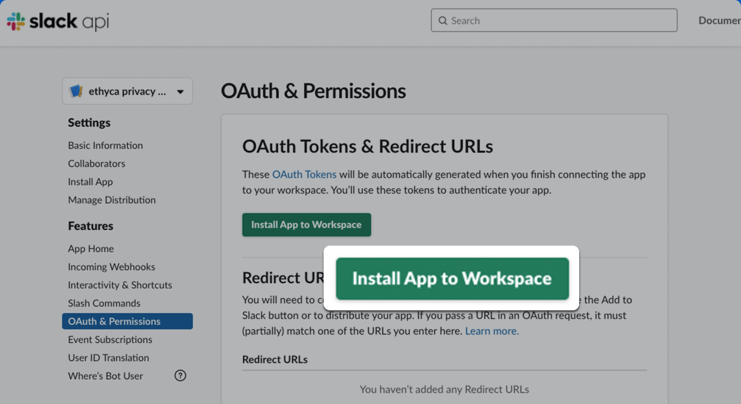The width and height of the screenshot is (741, 404).
Task: Click the Redirect URLs table label
Action: pos(275,359)
